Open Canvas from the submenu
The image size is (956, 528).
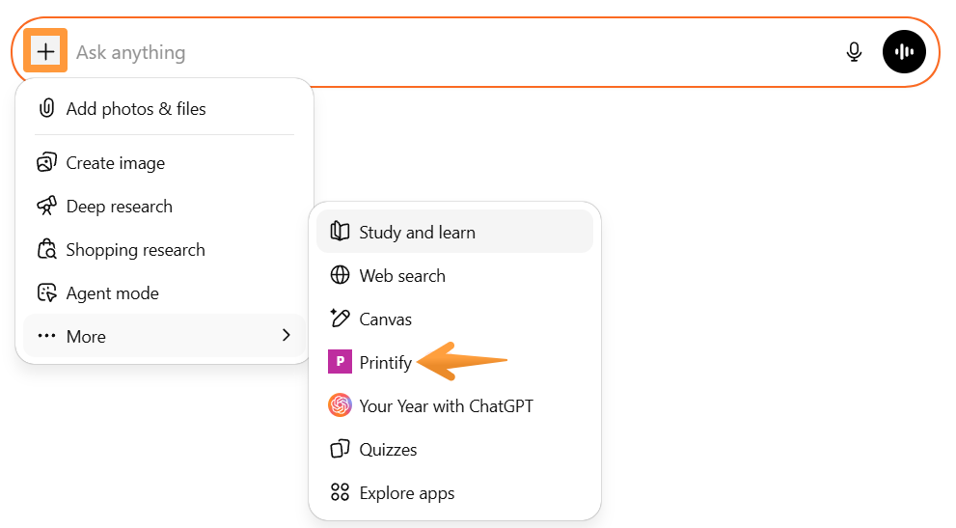point(454,319)
